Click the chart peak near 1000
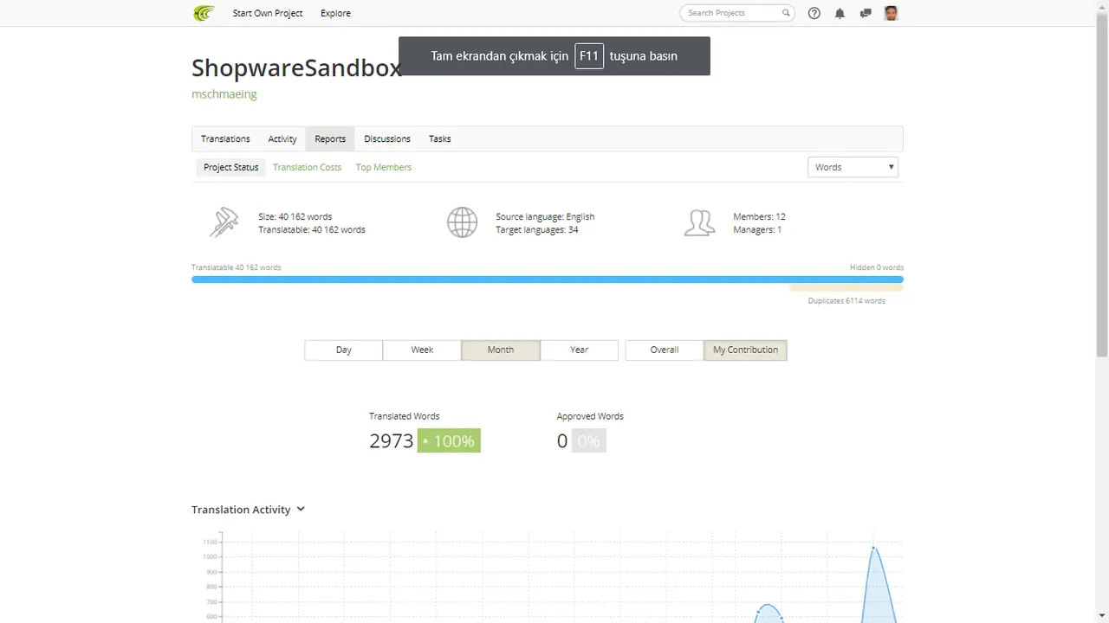 (874, 548)
